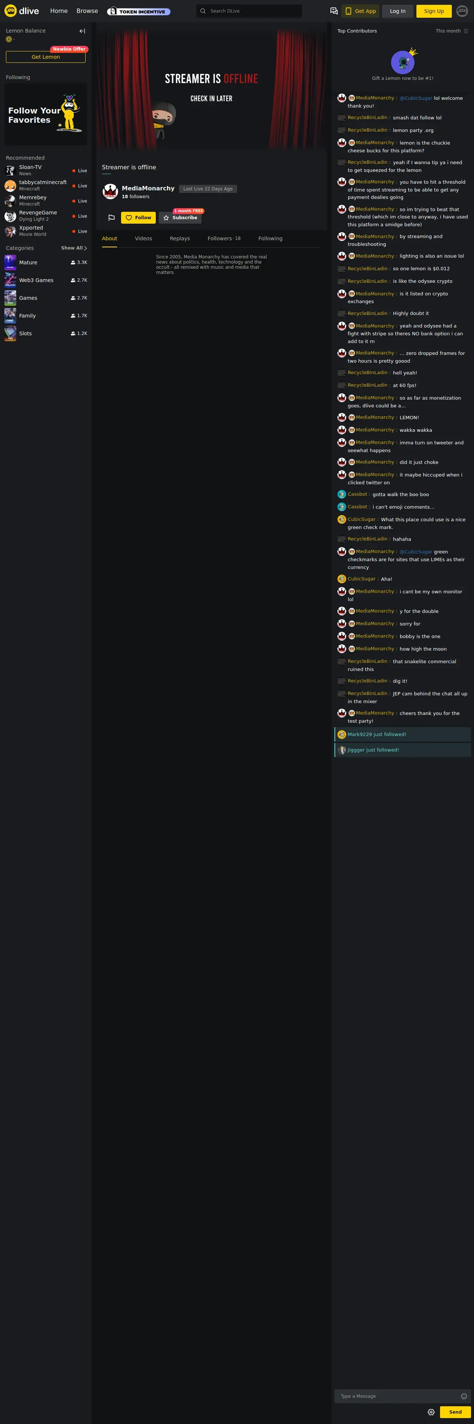Screen dimensions: 474x1424
Task: Open the Mature category thumbnail
Action: (x=10, y=262)
